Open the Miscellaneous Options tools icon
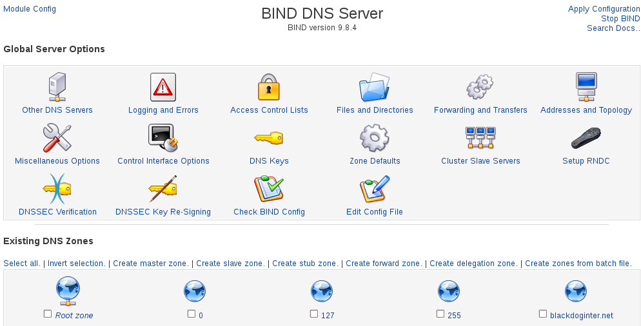 [x=57, y=138]
